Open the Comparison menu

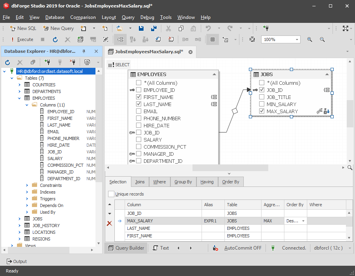pos(83,17)
